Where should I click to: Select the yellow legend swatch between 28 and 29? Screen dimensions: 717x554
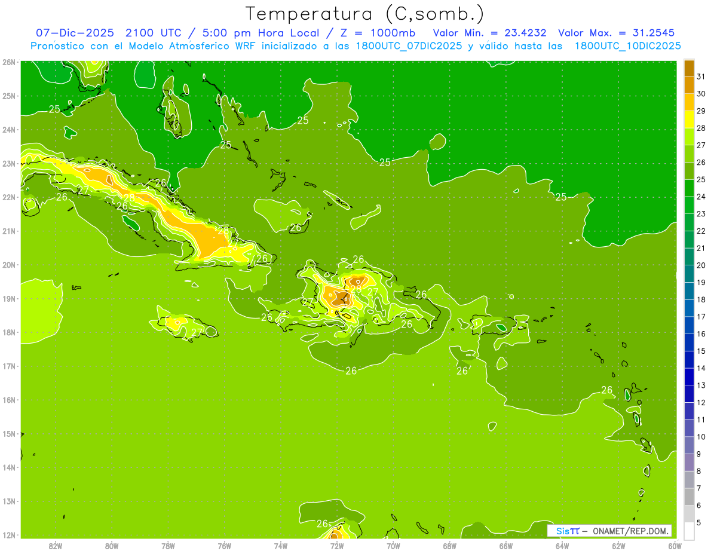690,120
